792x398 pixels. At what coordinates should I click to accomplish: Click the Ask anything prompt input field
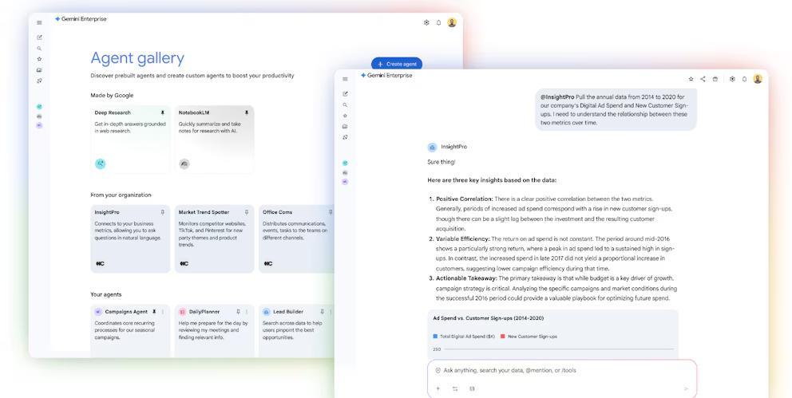(559, 370)
